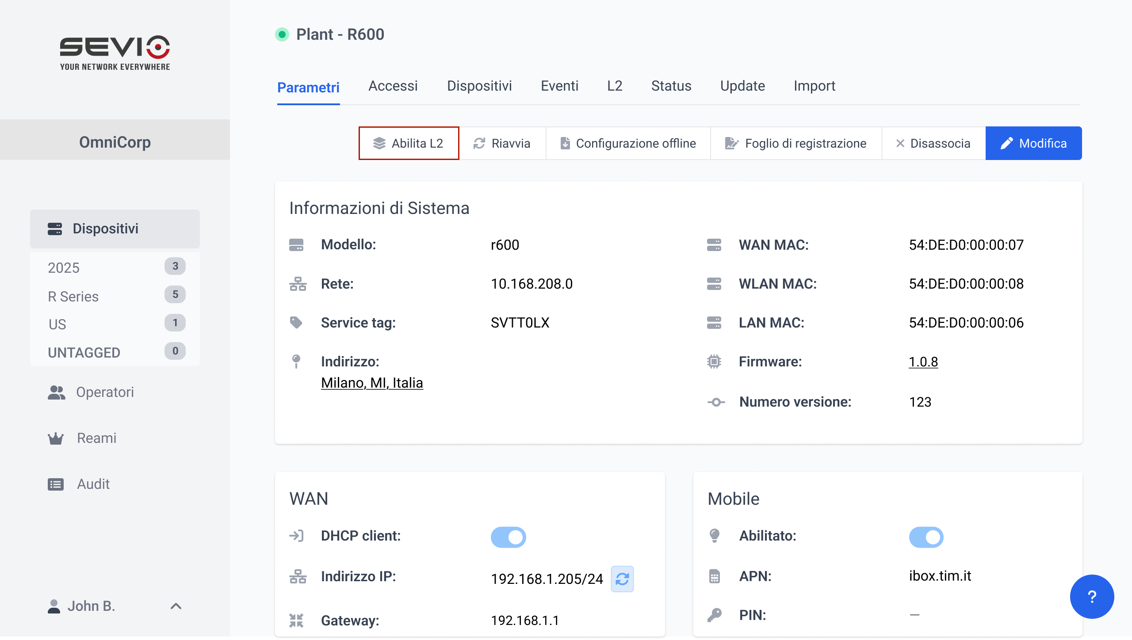
Task: Click the Abilita L2 button
Action: (409, 143)
